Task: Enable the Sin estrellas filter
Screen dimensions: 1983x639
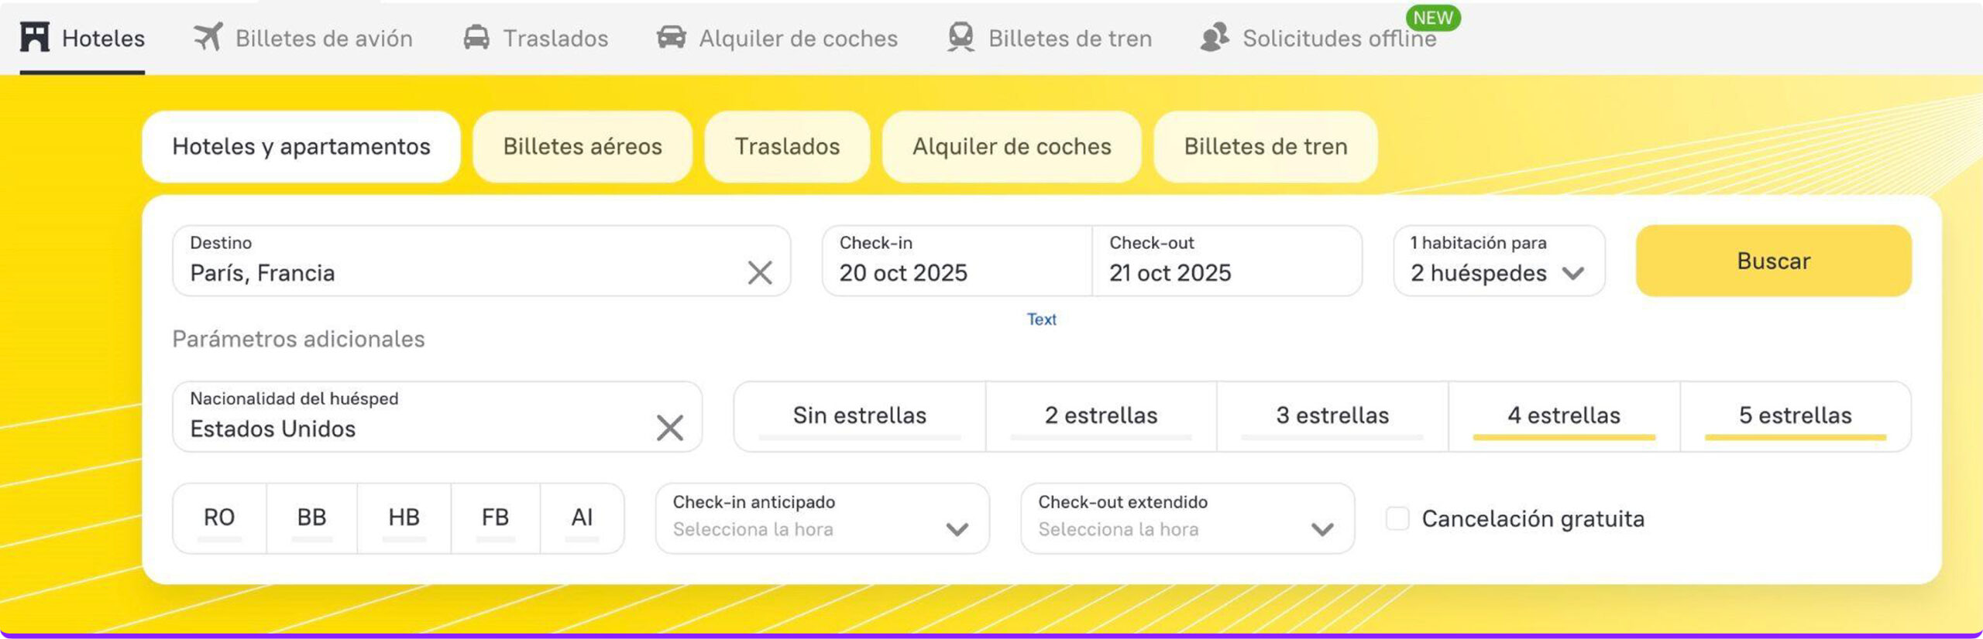Action: tap(859, 416)
